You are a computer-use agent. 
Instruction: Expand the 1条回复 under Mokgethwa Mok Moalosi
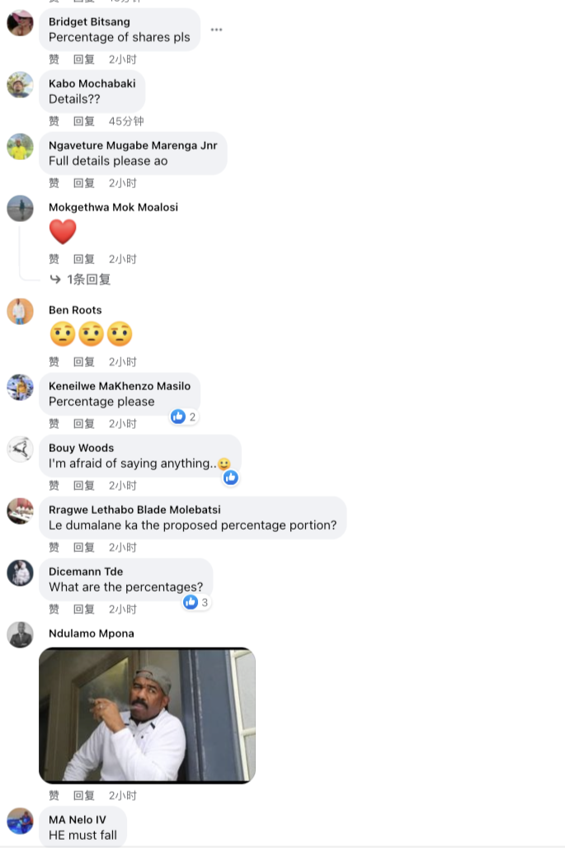(80, 280)
